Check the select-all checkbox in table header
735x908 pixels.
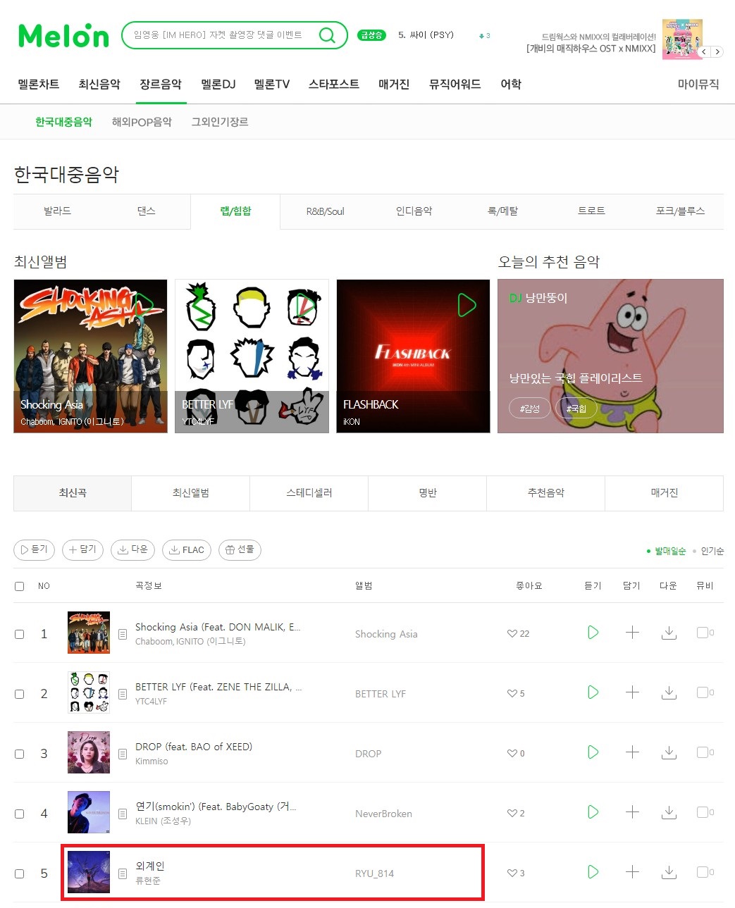[20, 586]
